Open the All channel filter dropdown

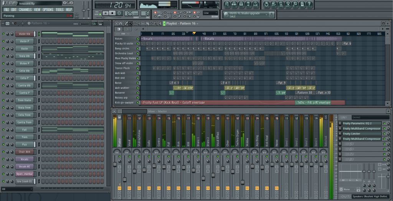17,189
